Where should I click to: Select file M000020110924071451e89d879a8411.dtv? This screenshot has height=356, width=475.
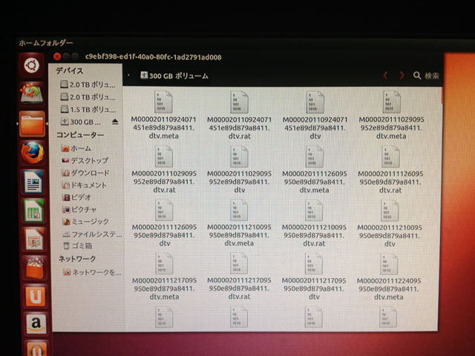point(315,115)
